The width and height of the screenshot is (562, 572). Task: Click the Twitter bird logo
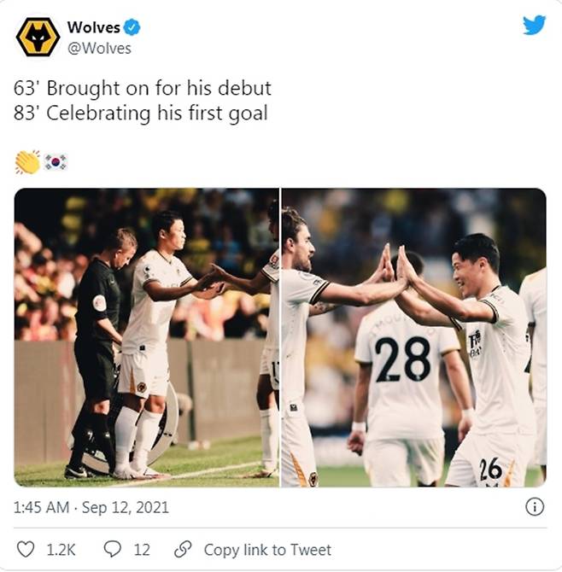(x=534, y=26)
